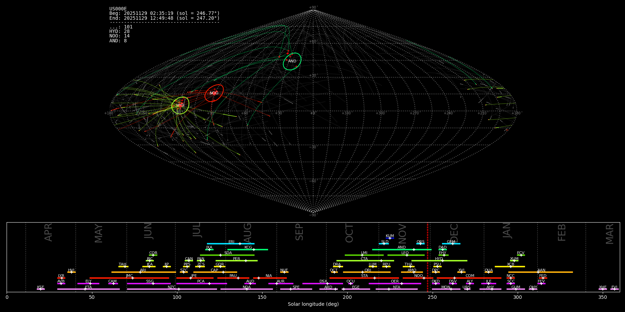Select the SLD shower label in timeline
Viewport: 625px width, 312px height.
coord(385,242)
